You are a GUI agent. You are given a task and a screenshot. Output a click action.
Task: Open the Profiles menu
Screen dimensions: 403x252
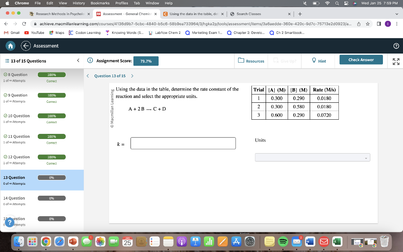click(x=122, y=3)
